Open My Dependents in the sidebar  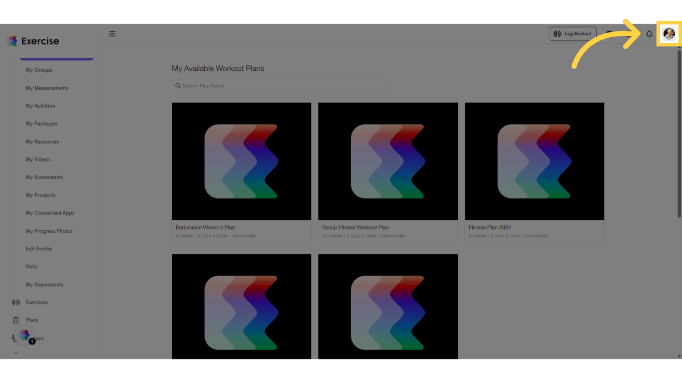[x=44, y=285]
